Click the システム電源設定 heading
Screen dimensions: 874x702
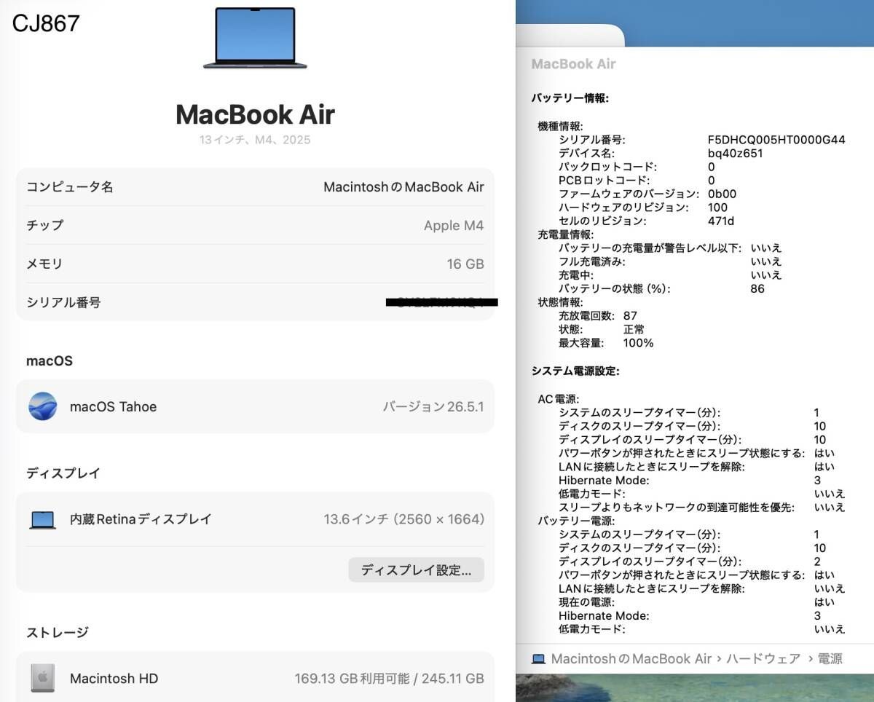click(x=575, y=371)
